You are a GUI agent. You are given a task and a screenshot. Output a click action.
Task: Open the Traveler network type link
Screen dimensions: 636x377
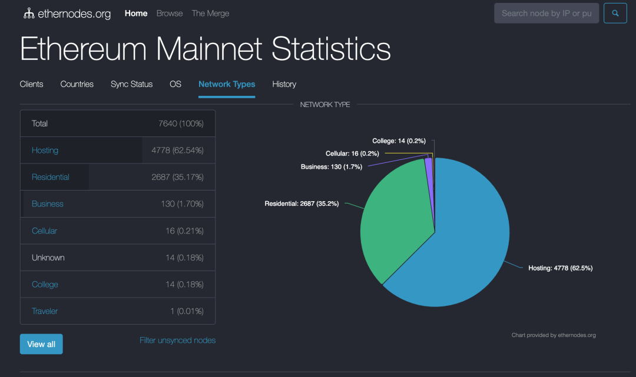coord(45,311)
